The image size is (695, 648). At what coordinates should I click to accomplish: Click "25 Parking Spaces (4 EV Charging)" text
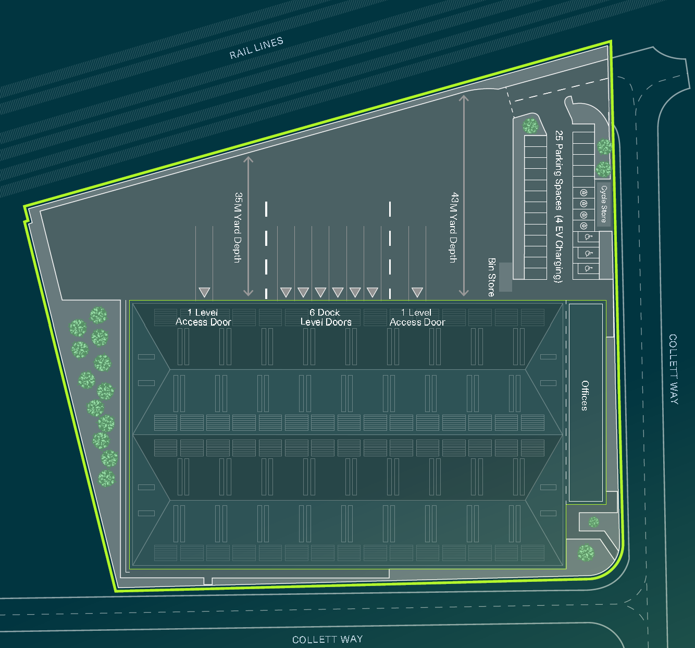pyautogui.click(x=558, y=206)
